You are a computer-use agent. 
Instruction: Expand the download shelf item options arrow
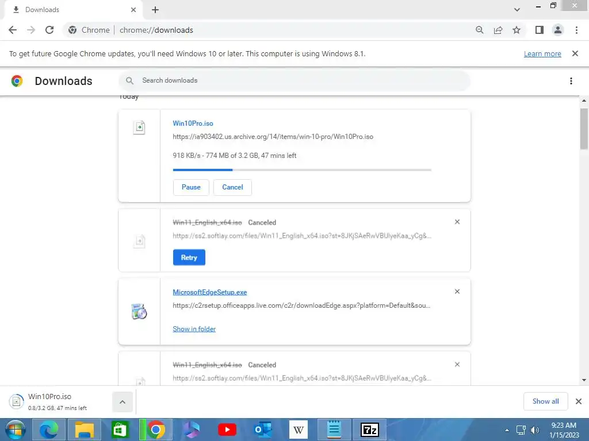123,402
